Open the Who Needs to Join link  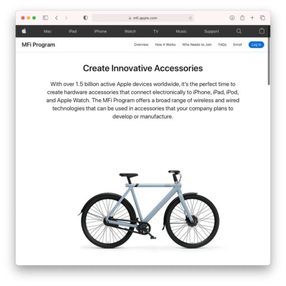pyautogui.click(x=197, y=45)
